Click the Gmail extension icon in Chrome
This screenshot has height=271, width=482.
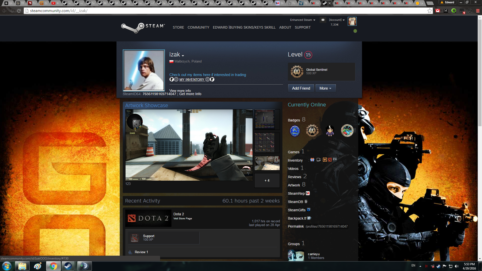pos(438,11)
